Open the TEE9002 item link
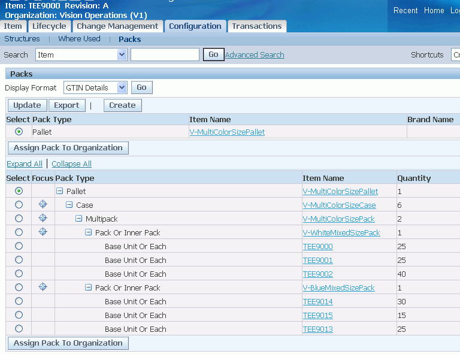Screen dimensions: 460x354 coord(317,274)
